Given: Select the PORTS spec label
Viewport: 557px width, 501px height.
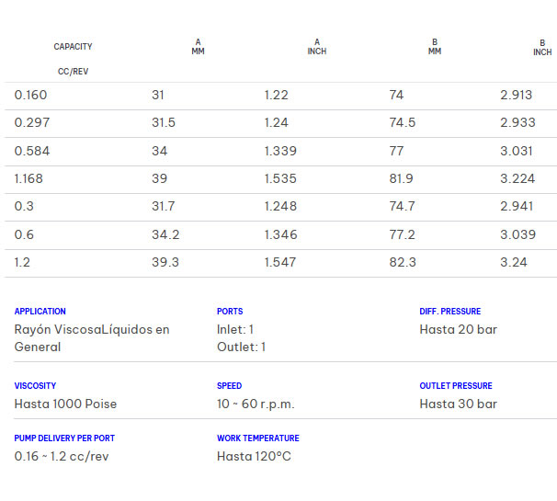Looking at the screenshot, I should pos(230,312).
